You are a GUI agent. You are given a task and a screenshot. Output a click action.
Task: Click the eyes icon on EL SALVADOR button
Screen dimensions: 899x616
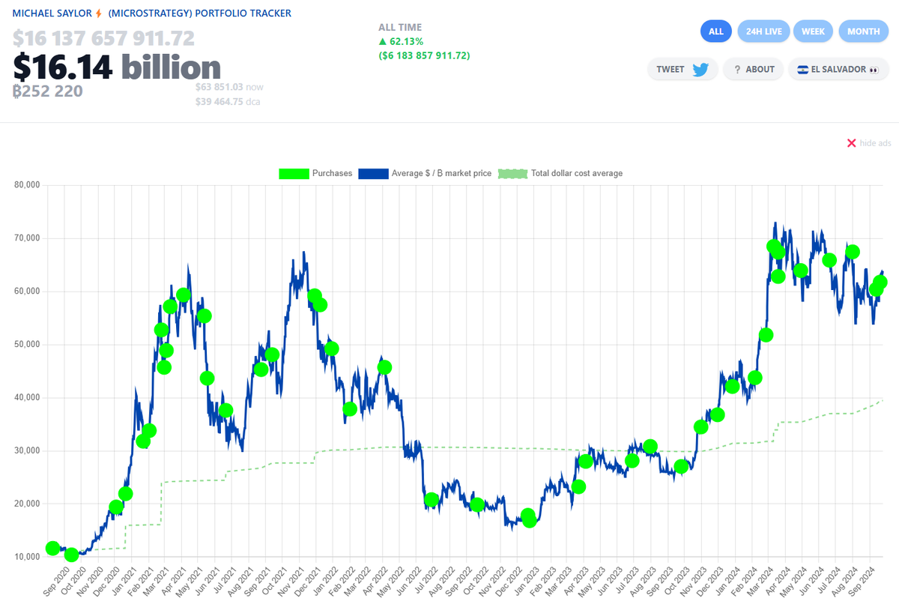coord(873,69)
